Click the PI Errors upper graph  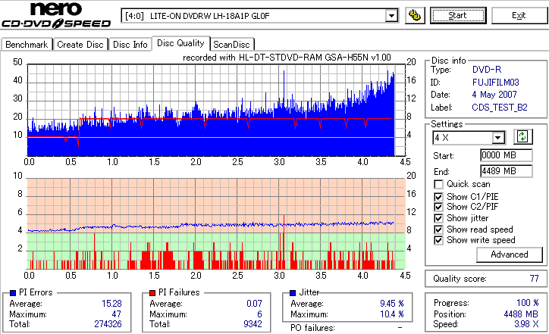216,110
